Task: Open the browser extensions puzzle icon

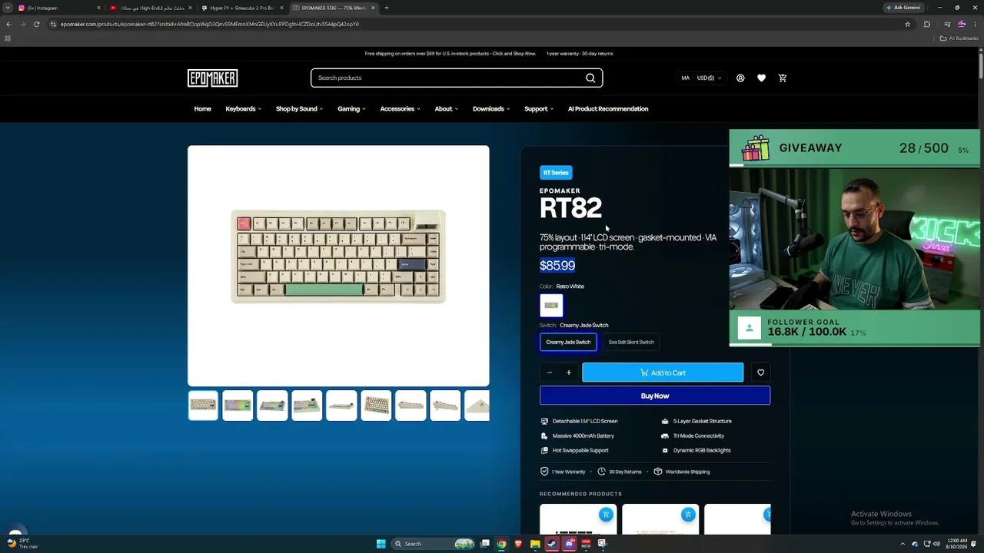Action: (926, 24)
